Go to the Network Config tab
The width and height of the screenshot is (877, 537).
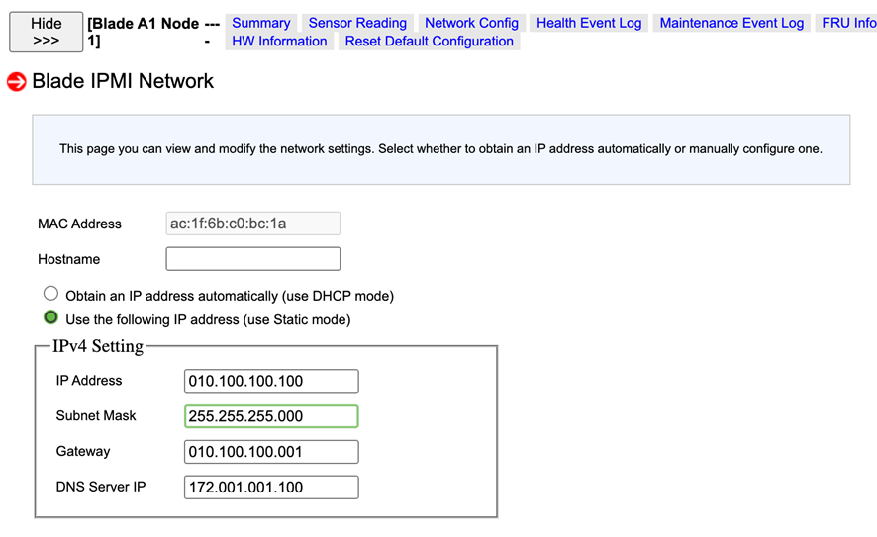pyautogui.click(x=471, y=23)
